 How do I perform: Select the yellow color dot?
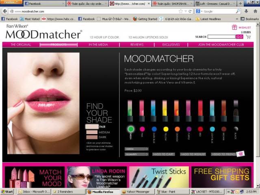(x=166, y=129)
